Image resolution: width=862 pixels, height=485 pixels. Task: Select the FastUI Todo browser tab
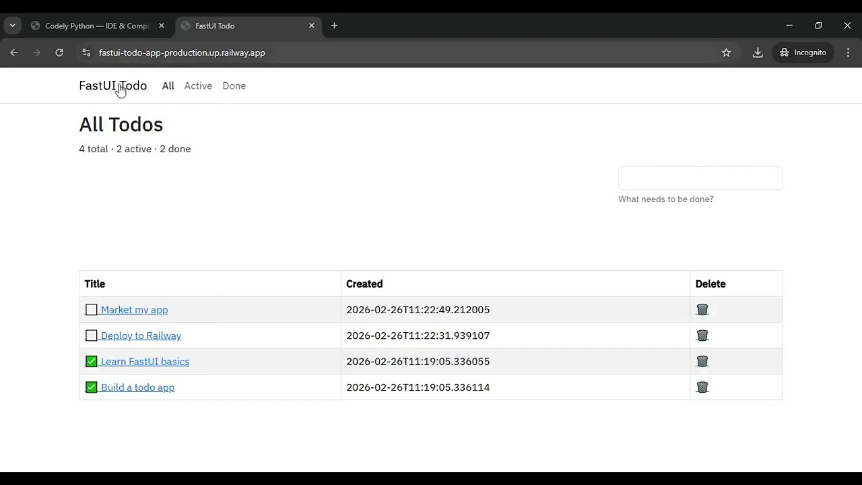248,26
